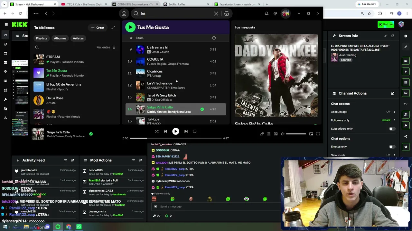412x231 pixels.
Task: Enter Spotify full screen mode
Action: (x=318, y=134)
